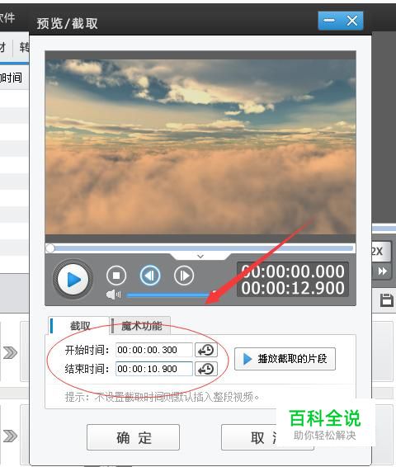Confirm with the 确定 button
The width and height of the screenshot is (396, 467).
133,437
